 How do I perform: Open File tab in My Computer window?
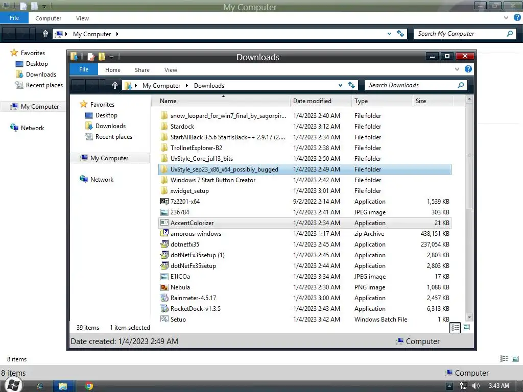14,18
